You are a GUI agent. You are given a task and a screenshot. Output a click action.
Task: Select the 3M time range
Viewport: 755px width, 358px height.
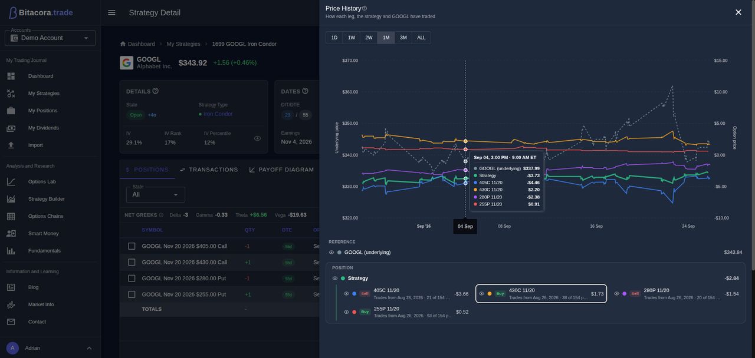pyautogui.click(x=403, y=38)
